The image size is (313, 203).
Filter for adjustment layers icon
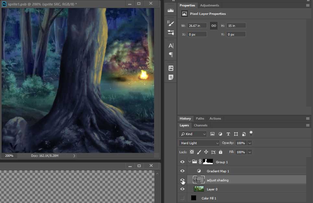click(220, 134)
